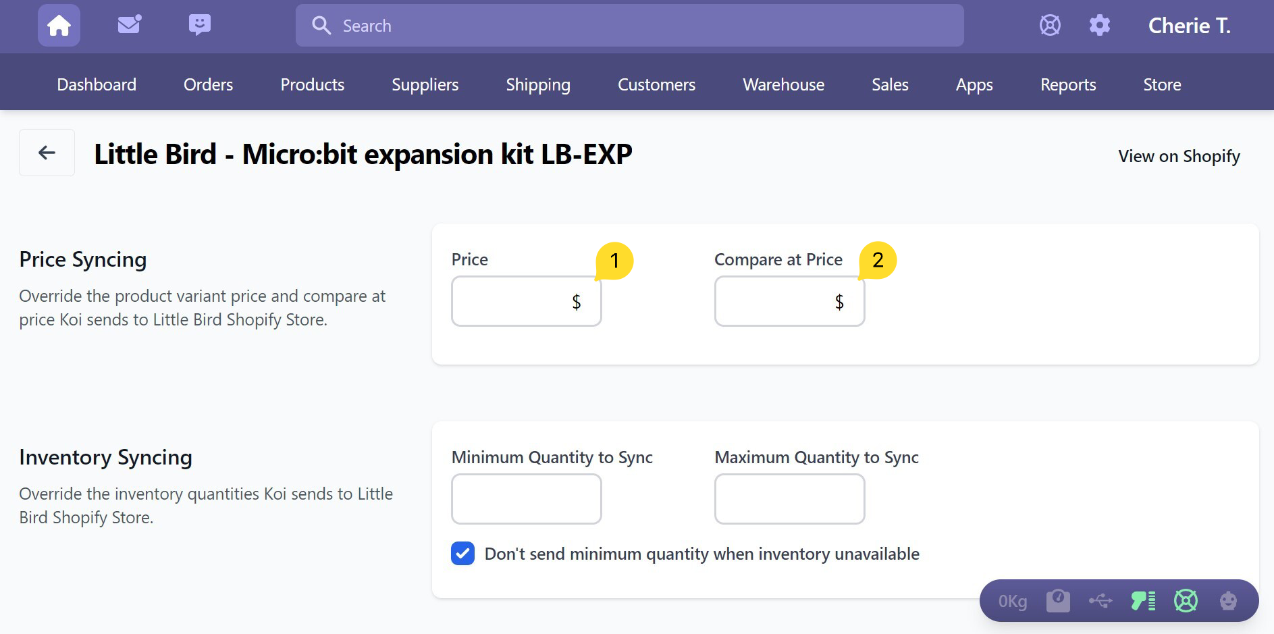Open the Products menu

pyautogui.click(x=312, y=84)
